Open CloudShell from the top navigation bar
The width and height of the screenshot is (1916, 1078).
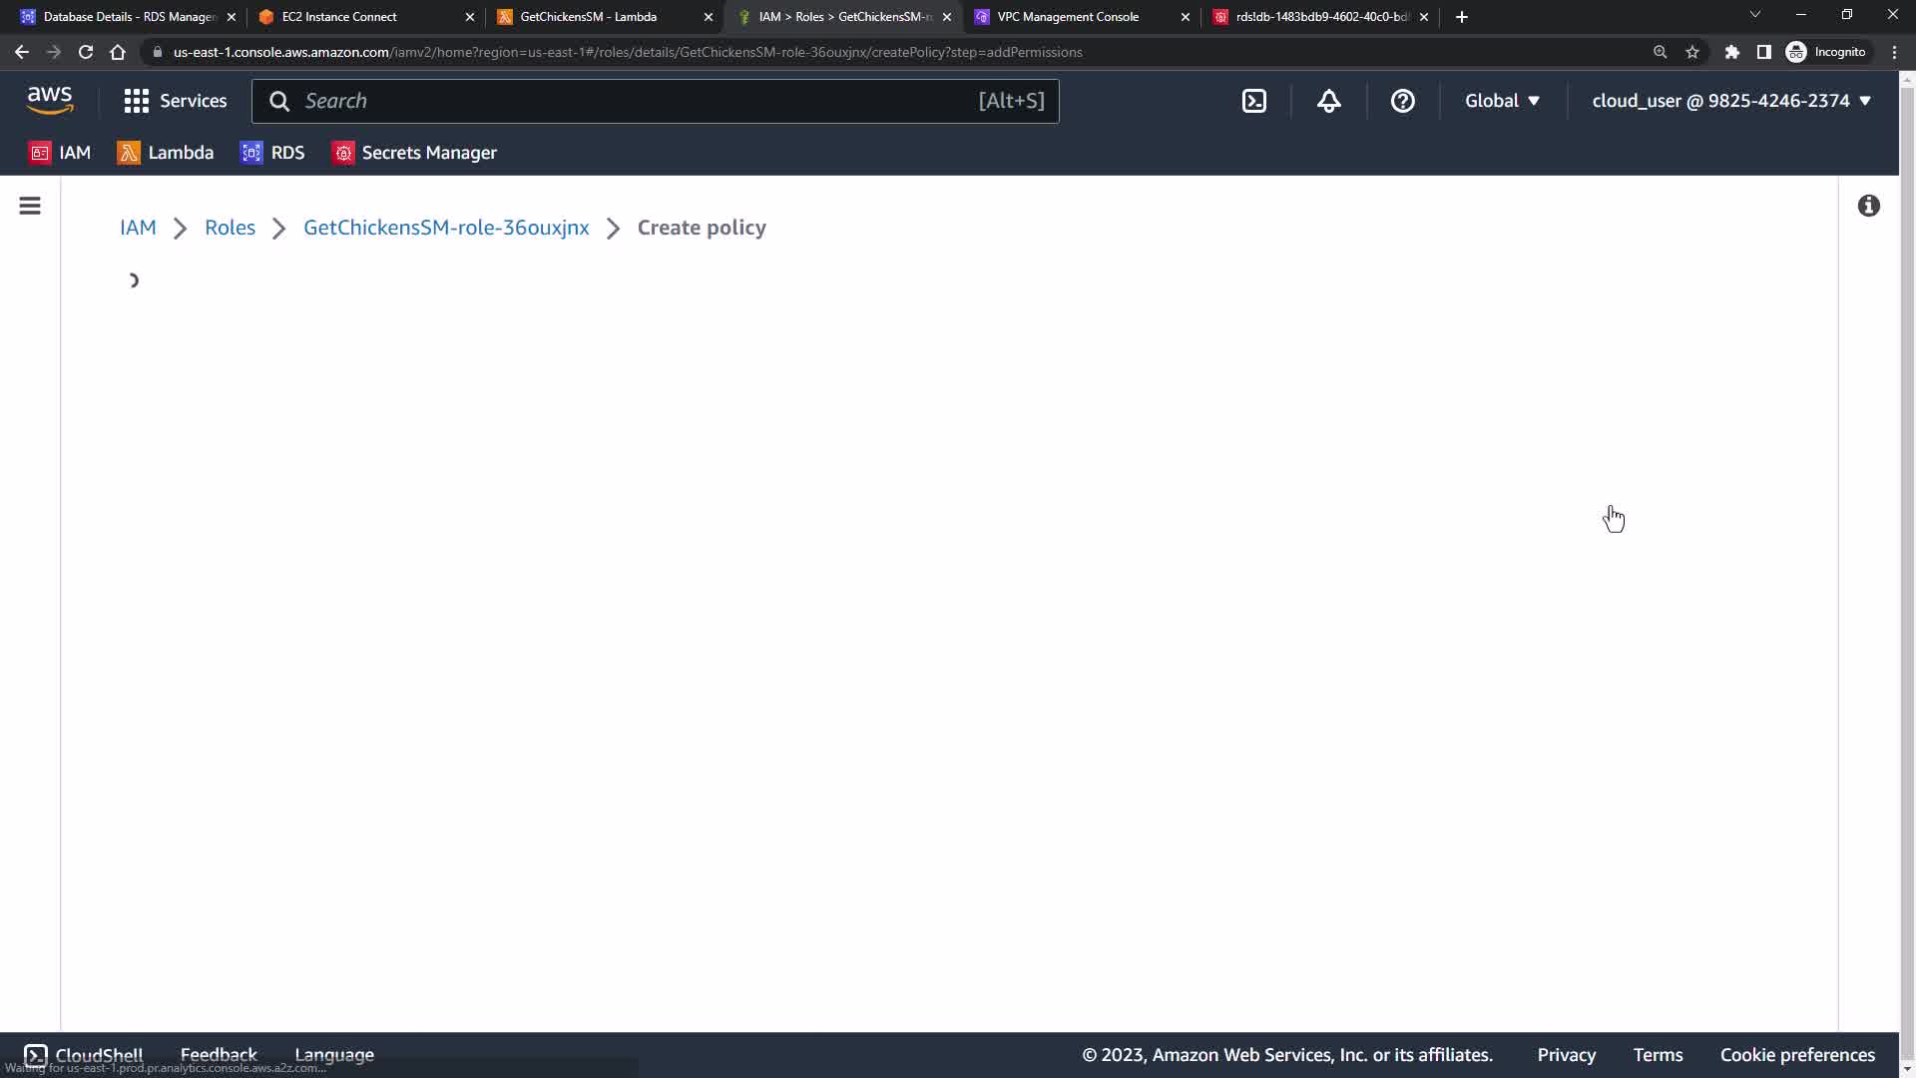point(1254,101)
